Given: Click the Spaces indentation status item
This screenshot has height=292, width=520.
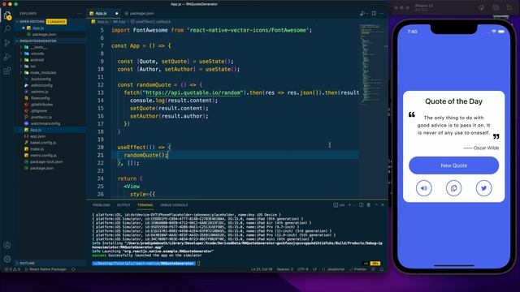Looking at the screenshot, I should [x=285, y=269].
